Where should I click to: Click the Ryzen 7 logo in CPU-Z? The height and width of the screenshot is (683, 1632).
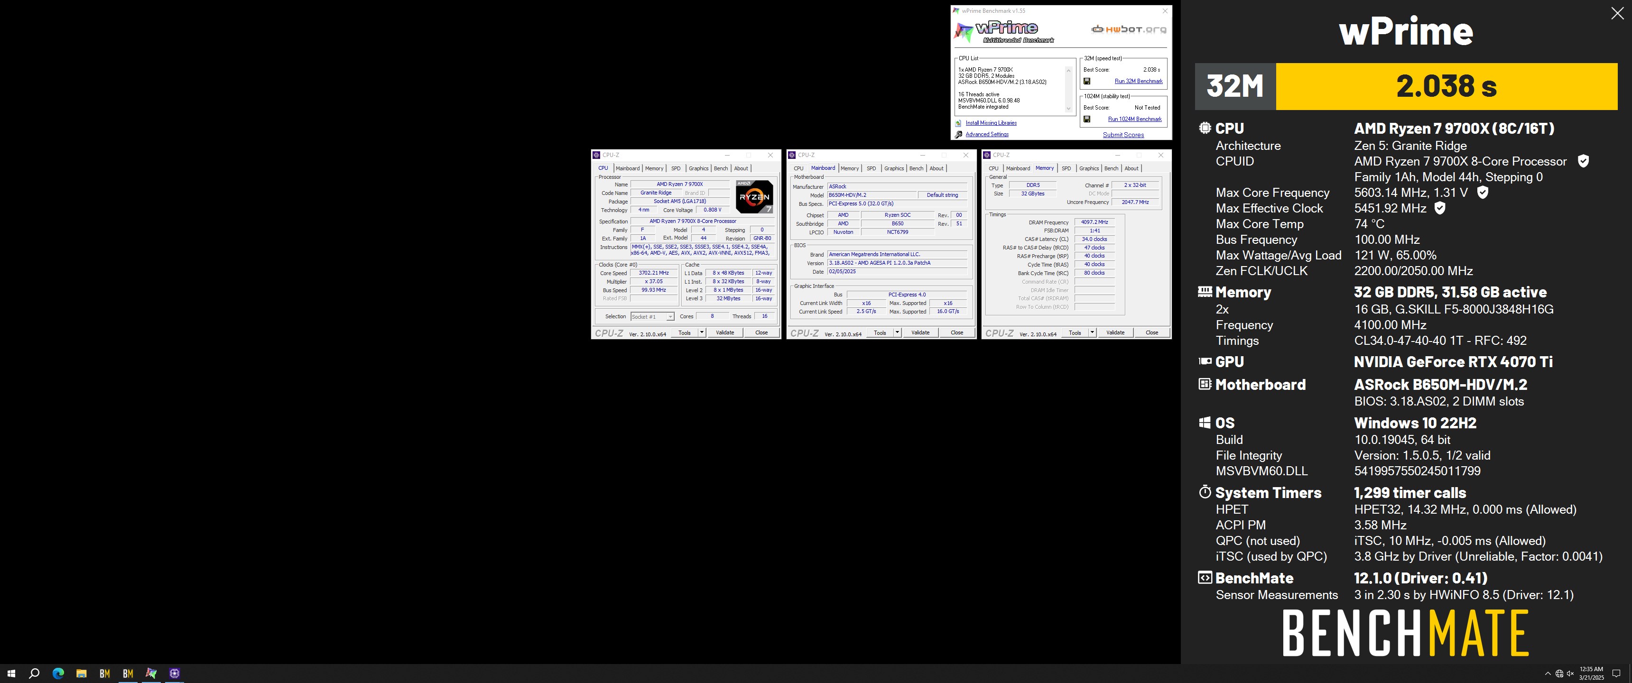[x=754, y=196]
